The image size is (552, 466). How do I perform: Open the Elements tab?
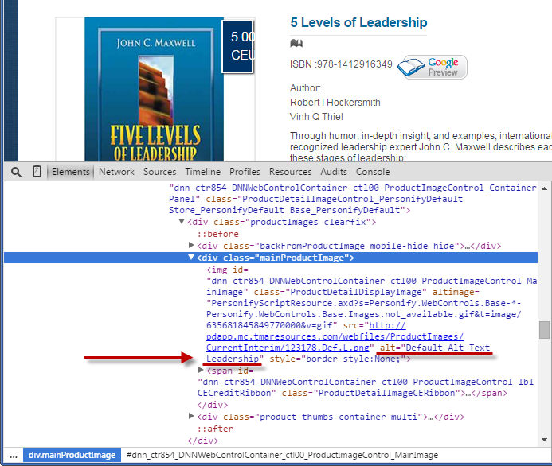click(70, 172)
